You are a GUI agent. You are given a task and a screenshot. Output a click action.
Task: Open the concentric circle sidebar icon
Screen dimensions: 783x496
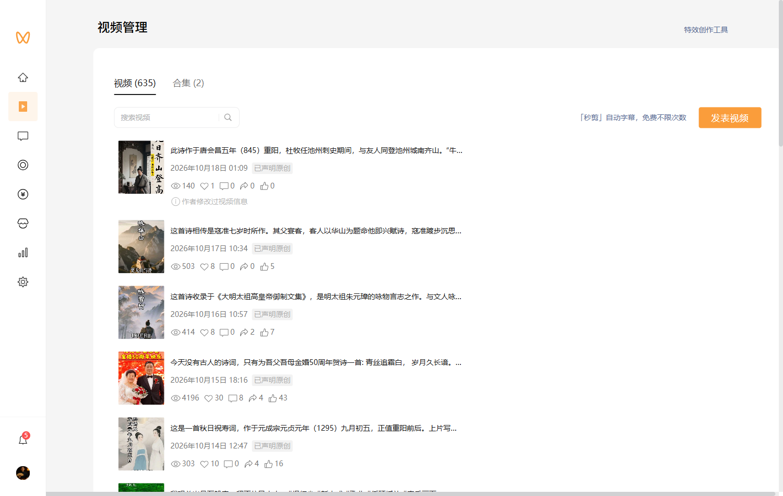[x=23, y=165]
